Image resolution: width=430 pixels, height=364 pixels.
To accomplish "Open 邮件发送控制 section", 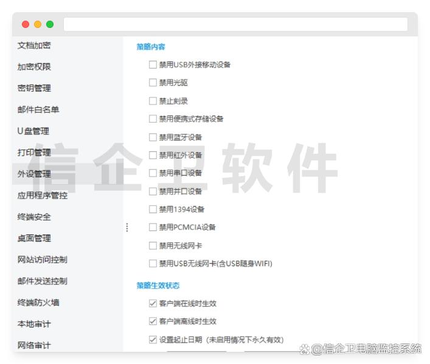I will (x=42, y=281).
